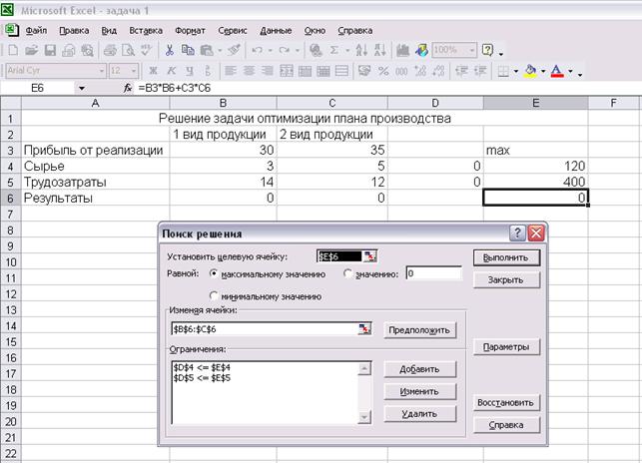The image size is (642, 463).
Task: Open the Chart Wizard icon
Action: tap(401, 50)
